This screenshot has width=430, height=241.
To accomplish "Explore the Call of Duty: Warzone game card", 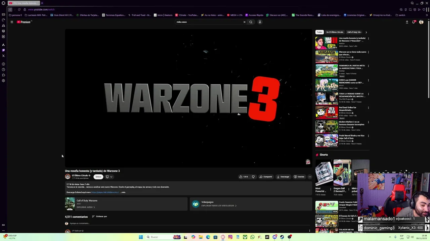I will pyautogui.click(x=126, y=204).
